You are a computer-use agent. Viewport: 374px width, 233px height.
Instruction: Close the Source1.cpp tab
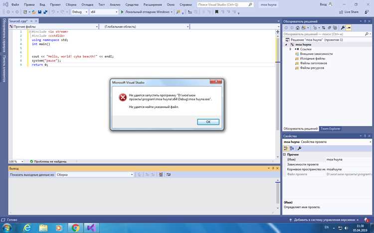point(36,21)
